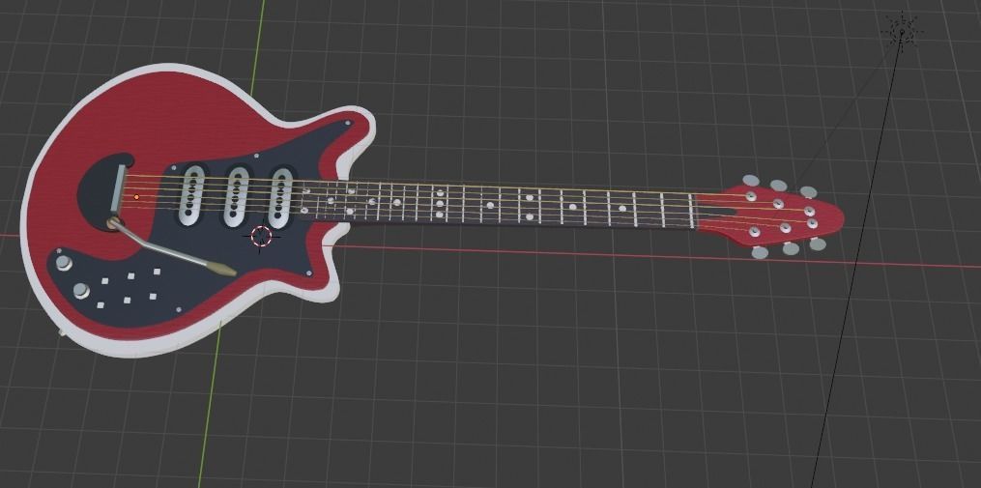The image size is (981, 488).
Task: Select the middle switch in the lower switch row
Action: 127,301
